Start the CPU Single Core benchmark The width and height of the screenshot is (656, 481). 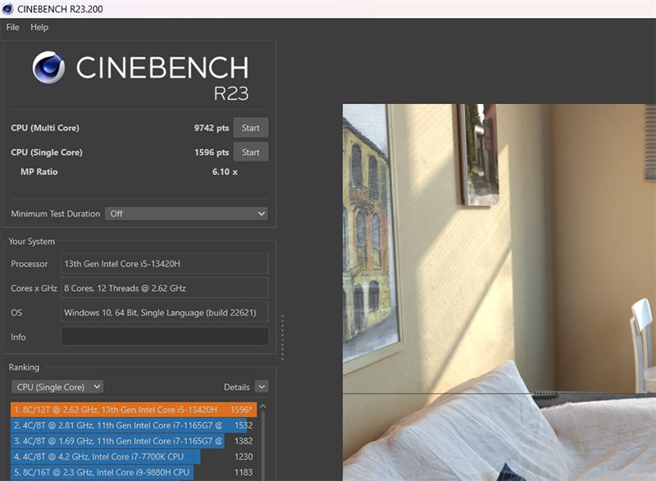(x=251, y=152)
